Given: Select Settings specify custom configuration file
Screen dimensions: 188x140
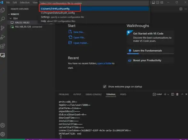Looking at the screenshot, I should point(94,17).
